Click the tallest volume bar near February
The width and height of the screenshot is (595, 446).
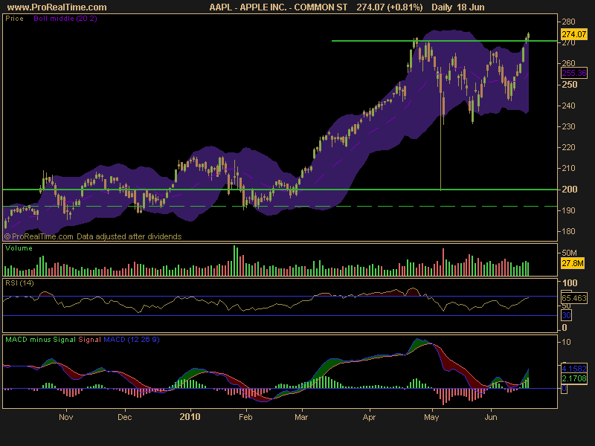(234, 261)
